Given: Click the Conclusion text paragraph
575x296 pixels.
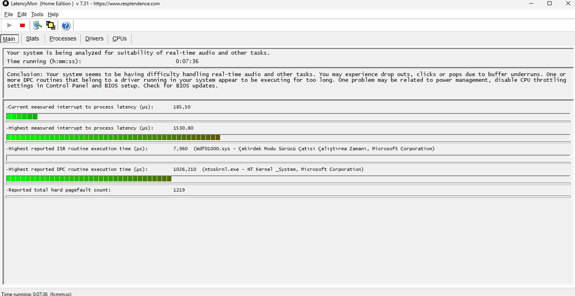Looking at the screenshot, I should tap(286, 80).
